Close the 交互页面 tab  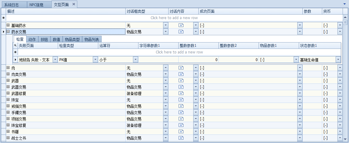click(74, 4)
